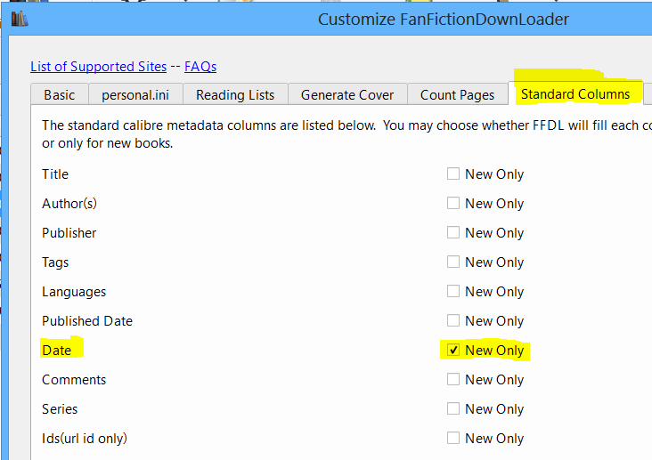Switch to the personal.ini tab
Image resolution: width=652 pixels, height=460 pixels.
135,94
